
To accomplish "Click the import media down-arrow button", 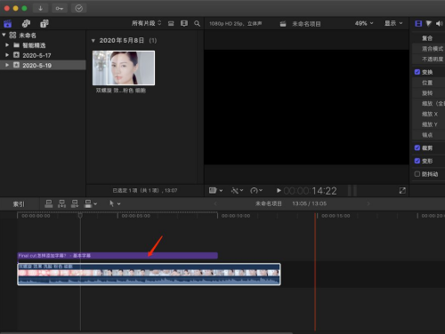I will point(41,8).
